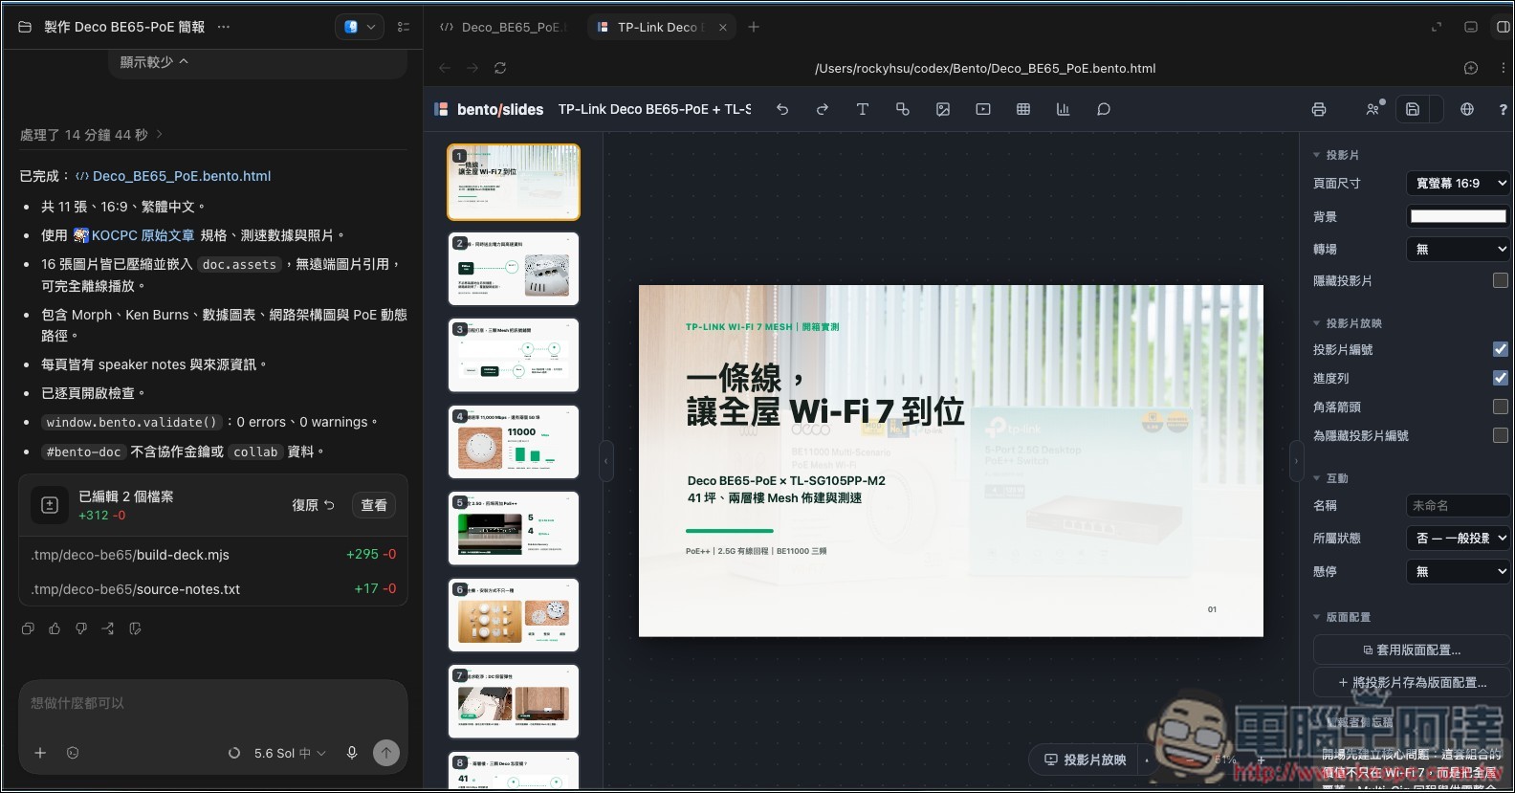Uncheck the 投影片編號 checkbox
This screenshot has width=1515, height=793.
(1501, 349)
